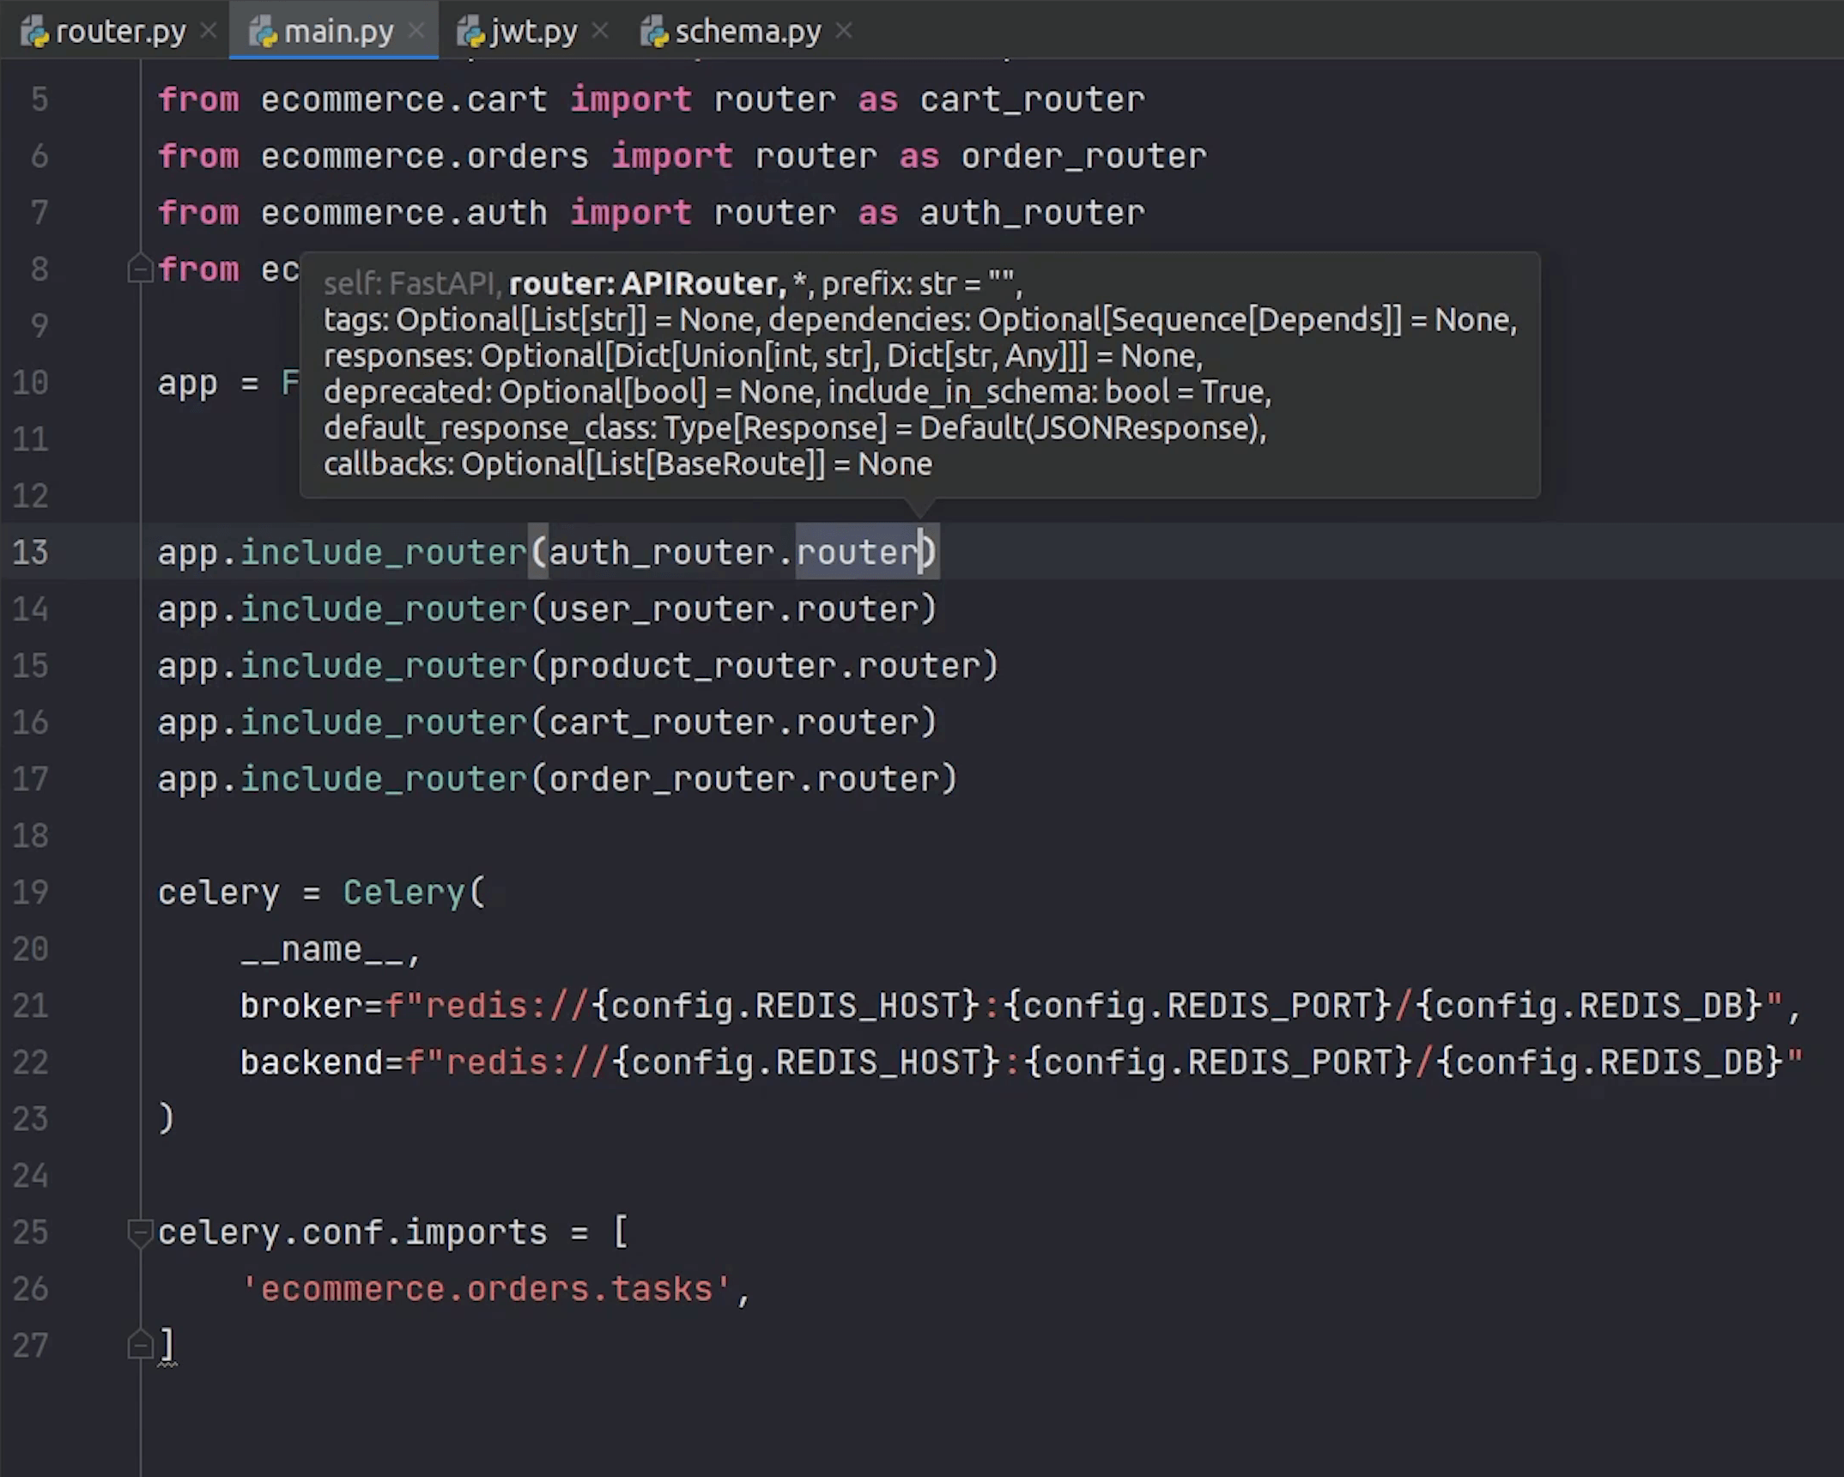Screen dimensions: 1844x1477
Task: Collapse the import block fold marker at line 8
Action: (139, 269)
